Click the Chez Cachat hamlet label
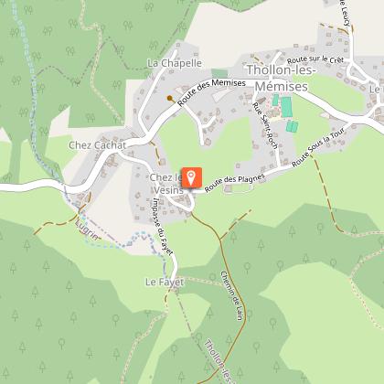Viewport: 384px width, 384px height. 97,145
